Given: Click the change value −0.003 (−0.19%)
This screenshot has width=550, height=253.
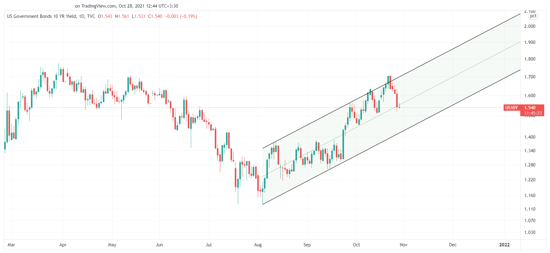Looking at the screenshot, I should [181, 16].
